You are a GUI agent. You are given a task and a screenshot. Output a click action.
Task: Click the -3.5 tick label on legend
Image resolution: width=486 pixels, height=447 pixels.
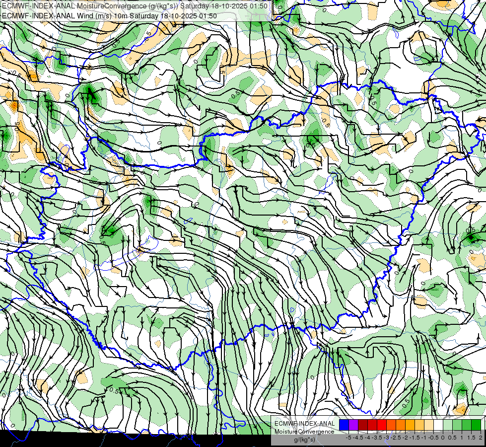click(x=377, y=438)
